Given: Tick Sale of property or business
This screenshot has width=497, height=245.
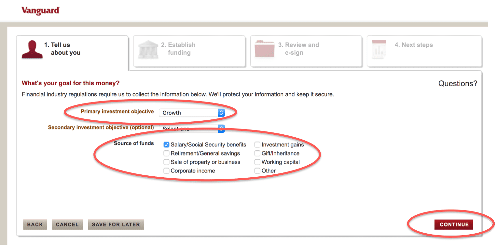Looking at the screenshot, I should [166, 162].
